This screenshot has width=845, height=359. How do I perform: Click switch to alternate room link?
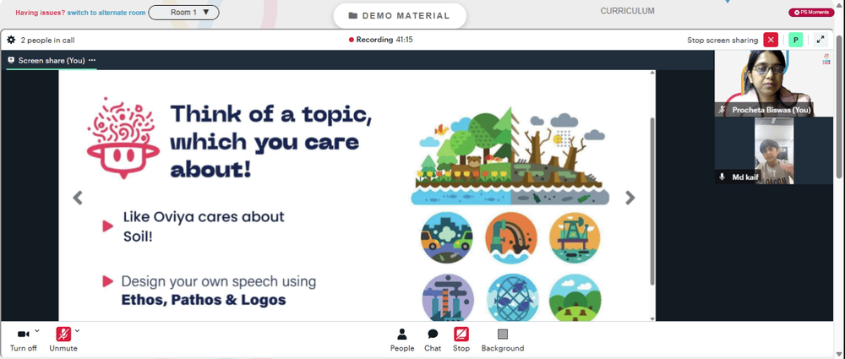click(x=106, y=13)
